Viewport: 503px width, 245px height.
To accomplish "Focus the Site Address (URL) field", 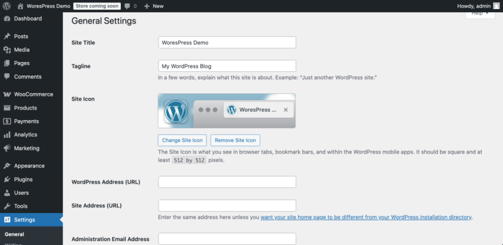I will [227, 206].
